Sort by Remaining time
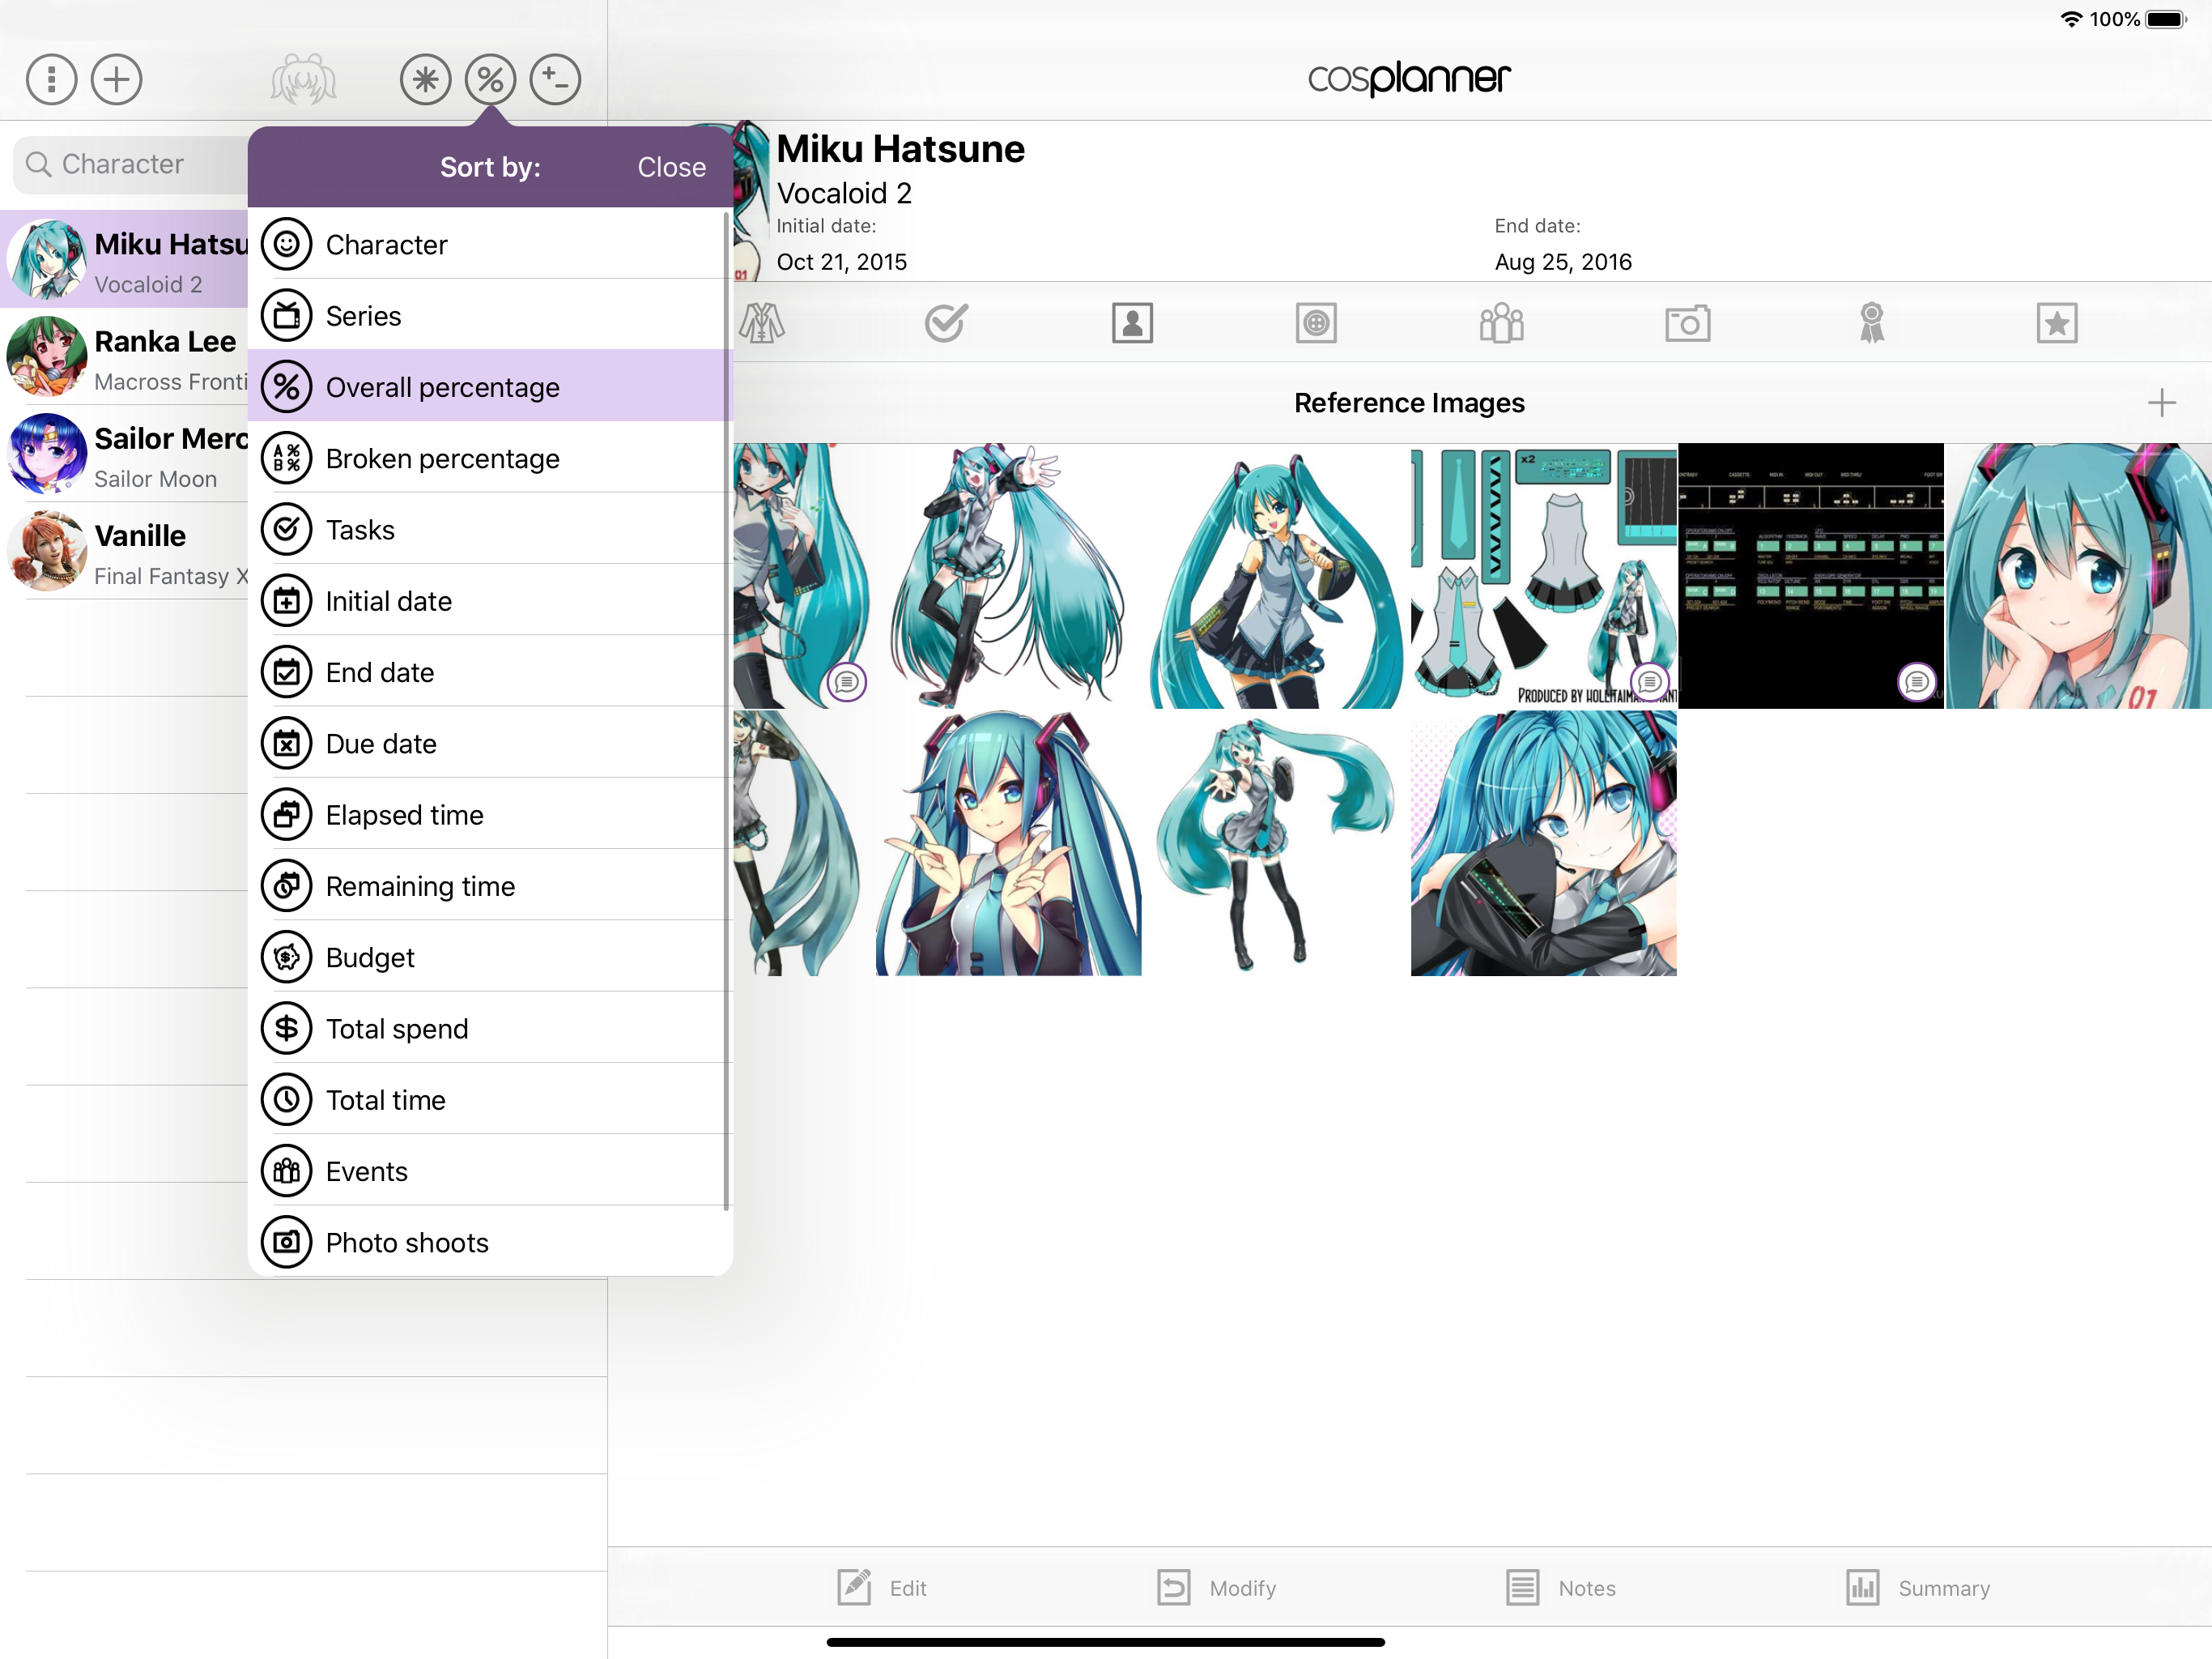Screen dimensions: 2212x1659 [x=490, y=885]
